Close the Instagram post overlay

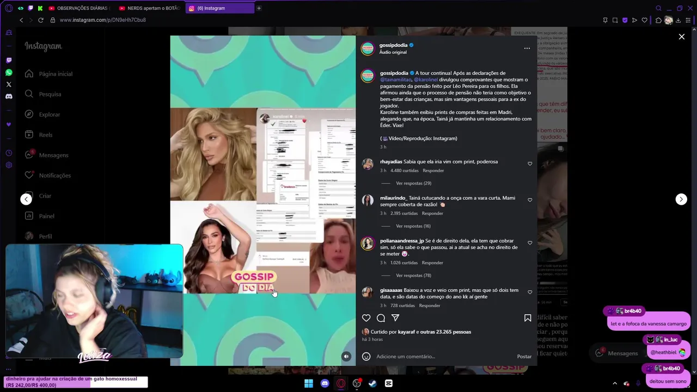681,36
